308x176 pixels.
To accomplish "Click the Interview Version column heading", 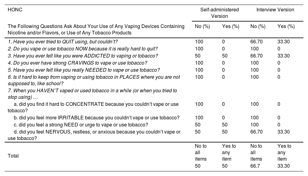I will point(275,10).
